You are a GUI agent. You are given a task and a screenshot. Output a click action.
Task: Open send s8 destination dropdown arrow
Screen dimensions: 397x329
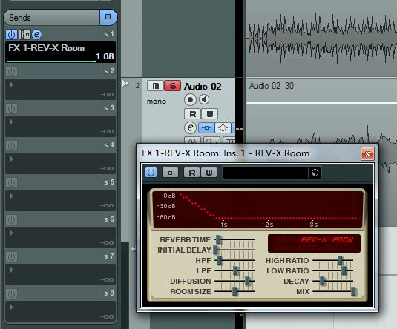pos(11,307)
